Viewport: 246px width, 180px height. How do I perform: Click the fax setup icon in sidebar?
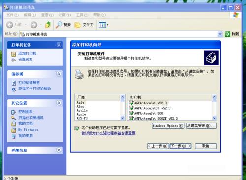(14, 60)
